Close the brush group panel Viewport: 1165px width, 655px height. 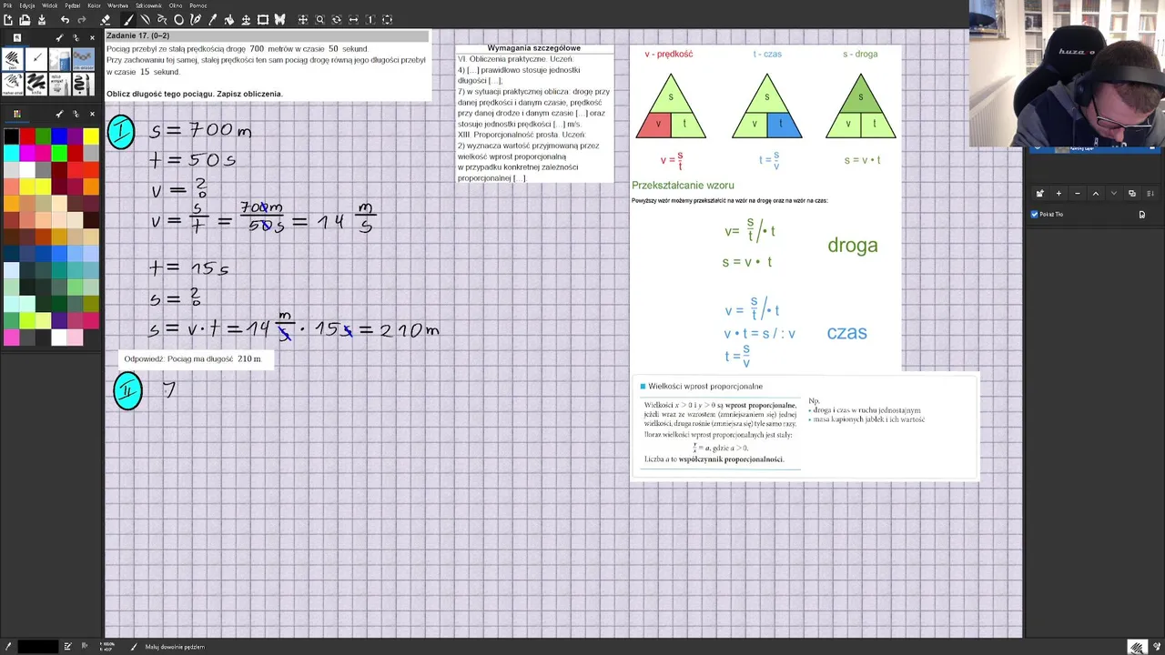click(x=92, y=38)
